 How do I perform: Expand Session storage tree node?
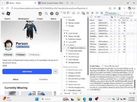point(65,36)
